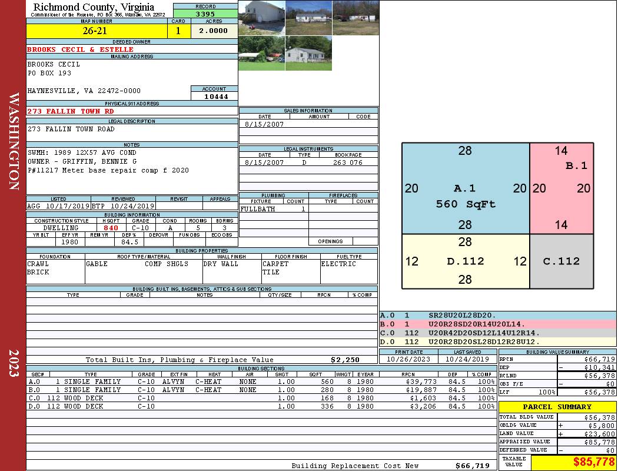The width and height of the screenshot is (618, 471).
Task: Click the physical address 273 FALLIN TOWN RD
Action: [x=71, y=111]
